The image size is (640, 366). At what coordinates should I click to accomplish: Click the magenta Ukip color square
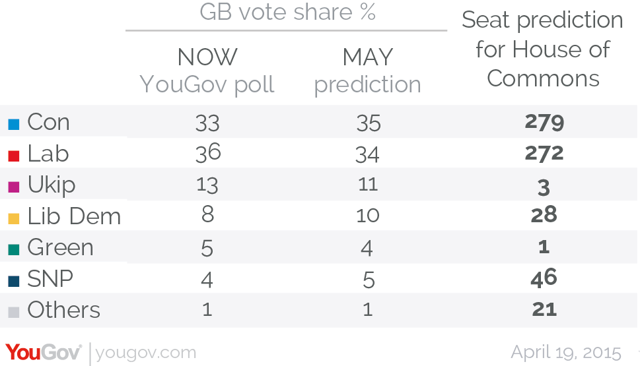click(14, 187)
